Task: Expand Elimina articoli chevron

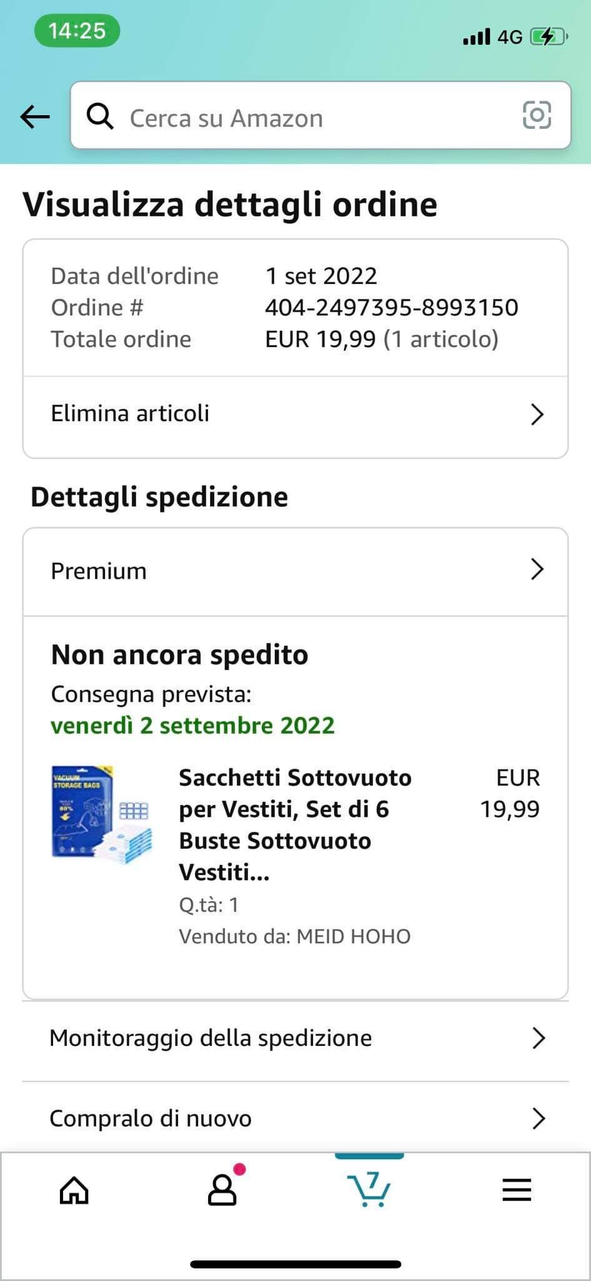Action: pos(537,414)
